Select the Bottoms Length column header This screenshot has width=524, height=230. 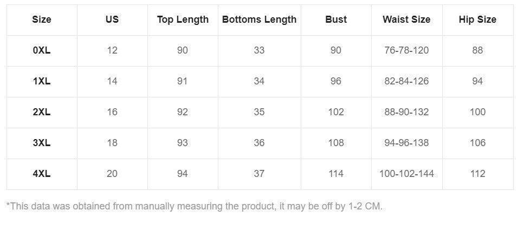pos(259,19)
